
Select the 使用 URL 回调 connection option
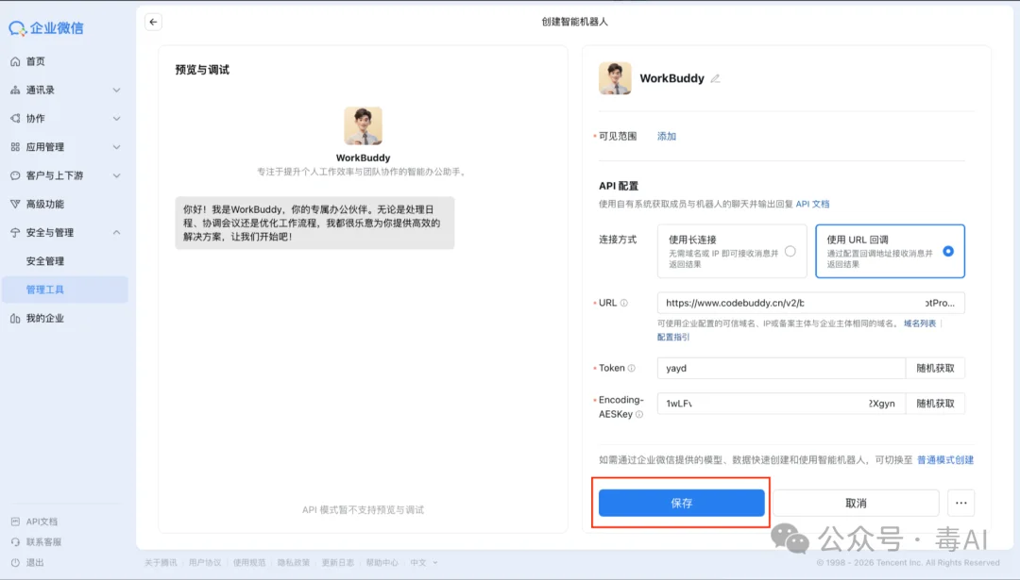(888, 251)
